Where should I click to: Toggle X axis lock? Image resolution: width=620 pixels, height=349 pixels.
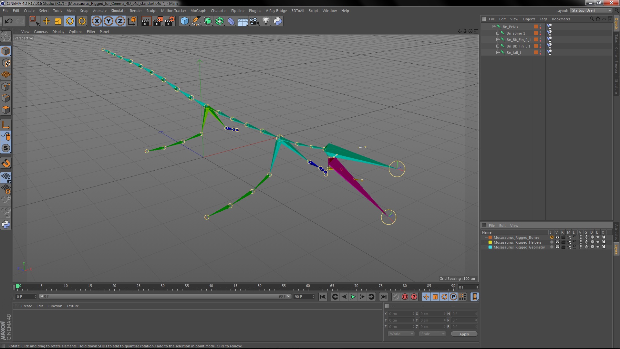[x=97, y=21]
